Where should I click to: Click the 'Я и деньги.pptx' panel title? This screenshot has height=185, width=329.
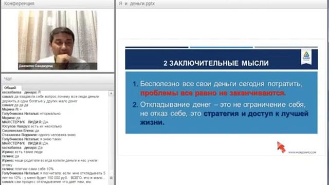[137, 4]
